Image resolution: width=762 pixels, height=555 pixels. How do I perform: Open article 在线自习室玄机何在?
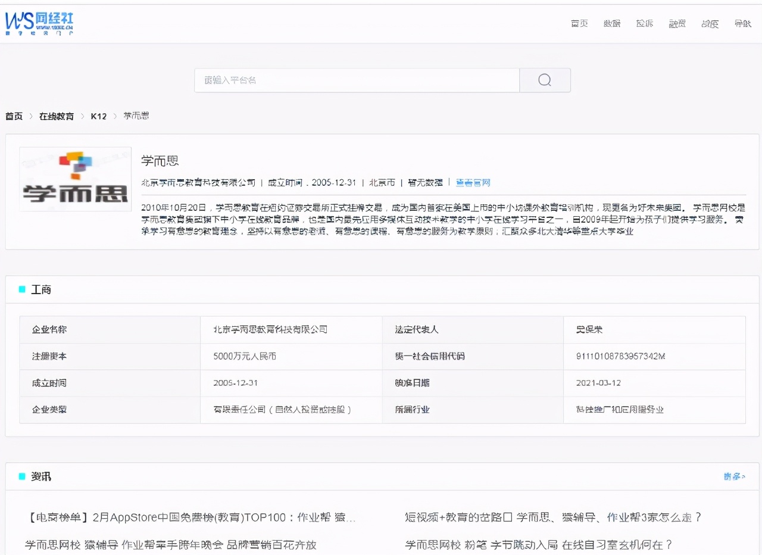[x=539, y=545]
